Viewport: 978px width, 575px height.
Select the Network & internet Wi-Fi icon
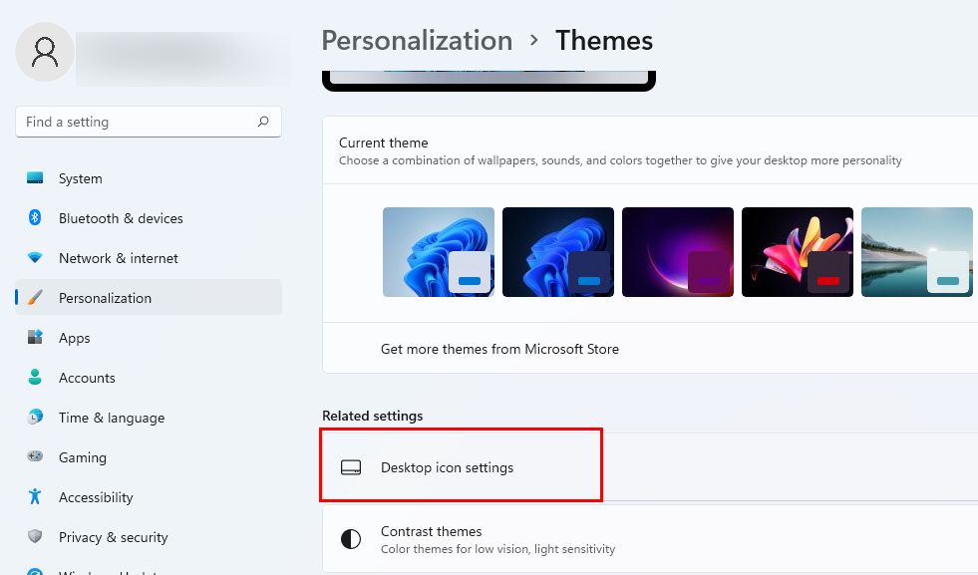click(33, 258)
